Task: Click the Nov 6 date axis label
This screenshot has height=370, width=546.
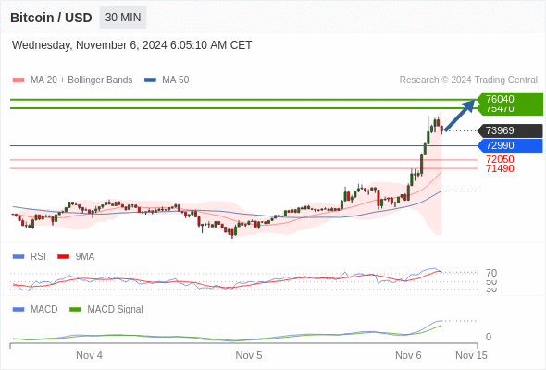Action: pyautogui.click(x=408, y=355)
